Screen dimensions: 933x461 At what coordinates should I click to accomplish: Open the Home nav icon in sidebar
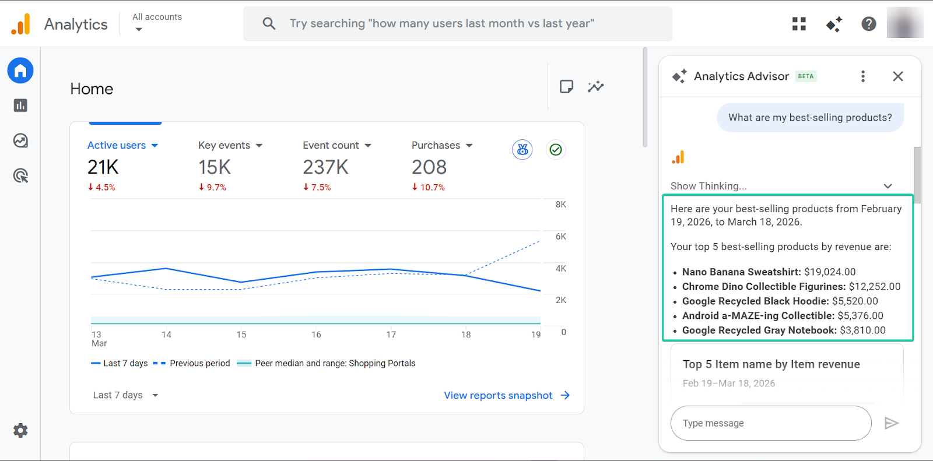[x=20, y=71]
